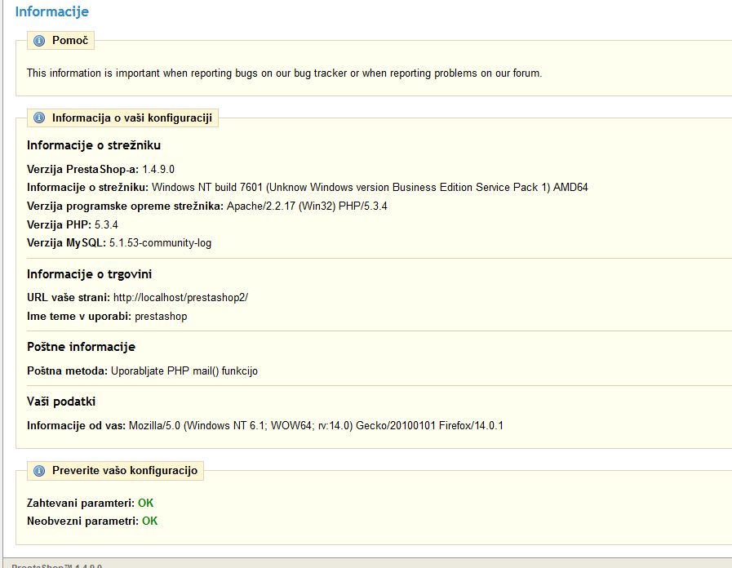Select PrestaShop version value 1.4.9.0
The width and height of the screenshot is (732, 568).
pyautogui.click(x=158, y=170)
